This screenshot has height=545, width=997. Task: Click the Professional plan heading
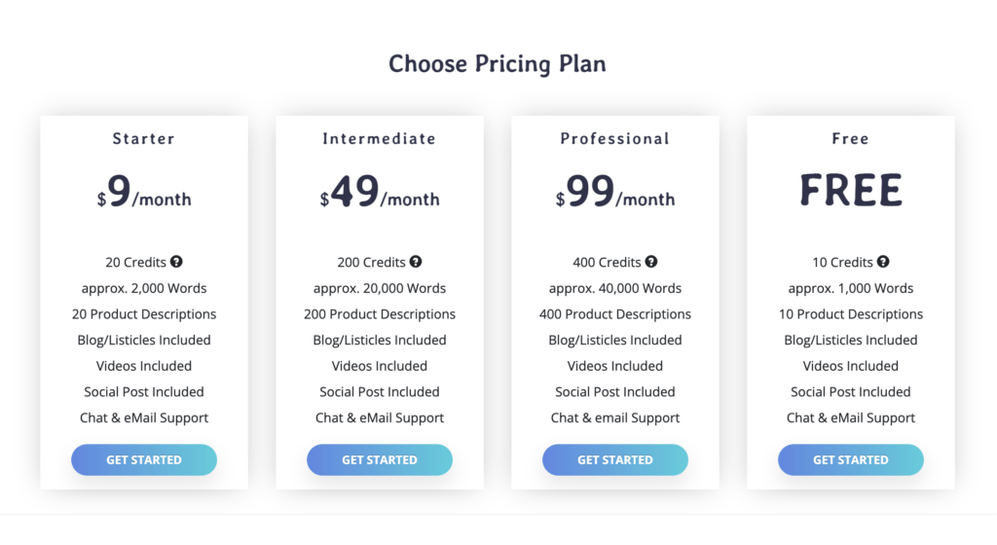pyautogui.click(x=615, y=138)
